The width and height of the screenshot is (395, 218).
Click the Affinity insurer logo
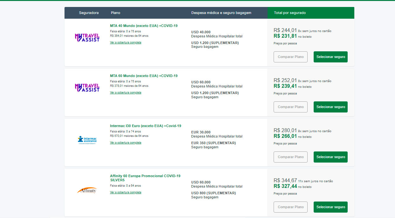87,190
